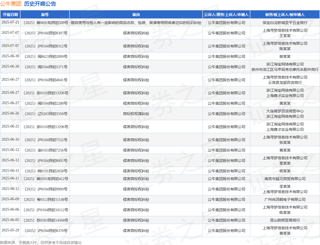The image size is (320, 245).
Task: Select case number 沪0104民初8370号
Action: click(x=45, y=231)
